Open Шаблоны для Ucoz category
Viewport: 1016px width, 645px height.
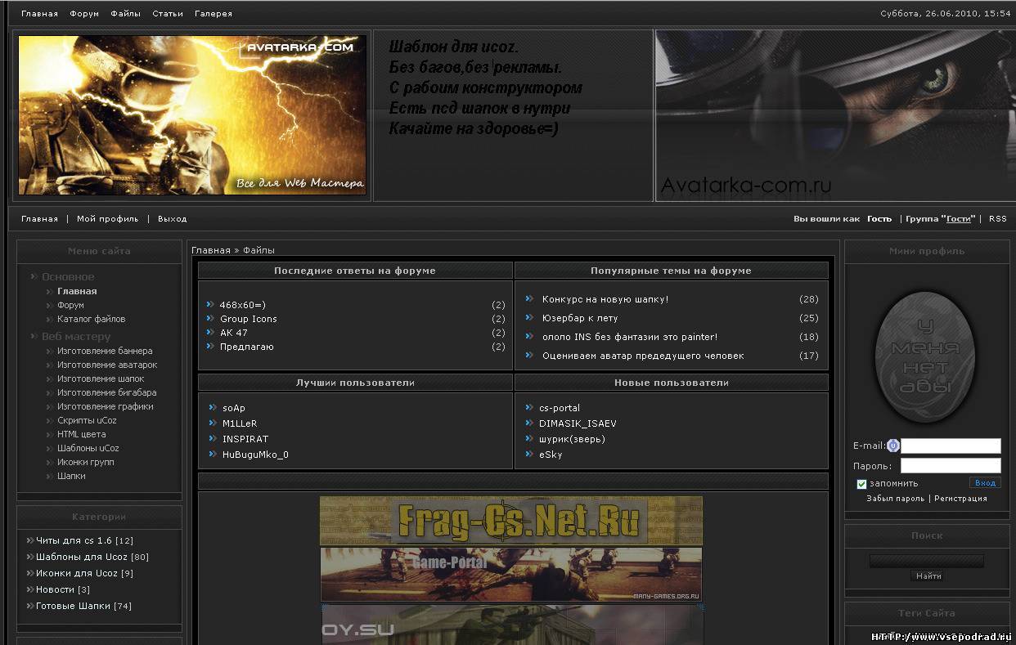[92, 557]
